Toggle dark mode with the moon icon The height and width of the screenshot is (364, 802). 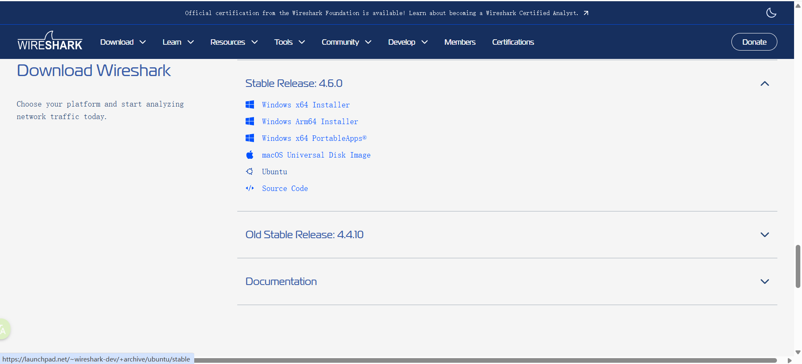click(771, 13)
